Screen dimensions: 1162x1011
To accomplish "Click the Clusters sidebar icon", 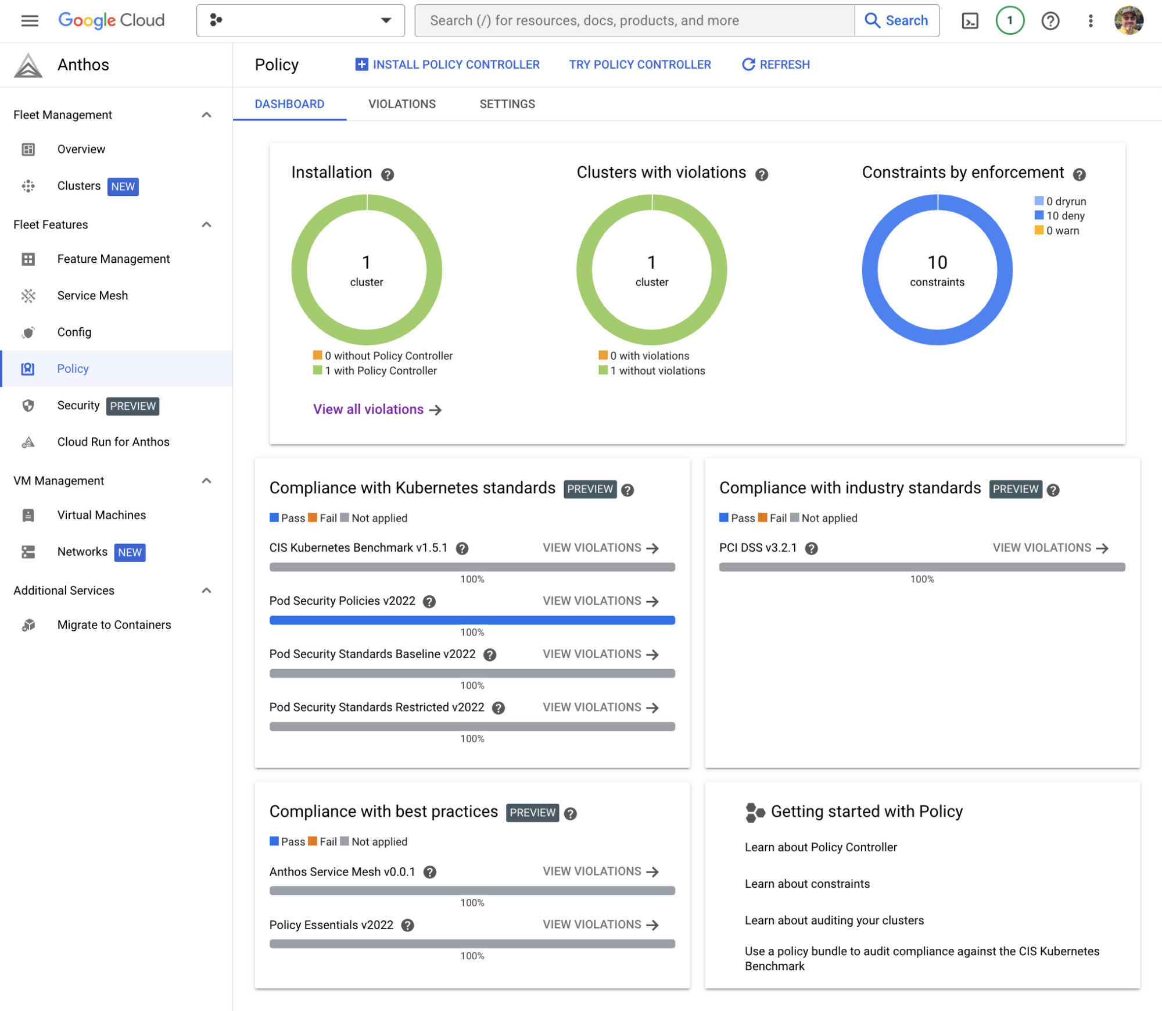I will (28, 186).
